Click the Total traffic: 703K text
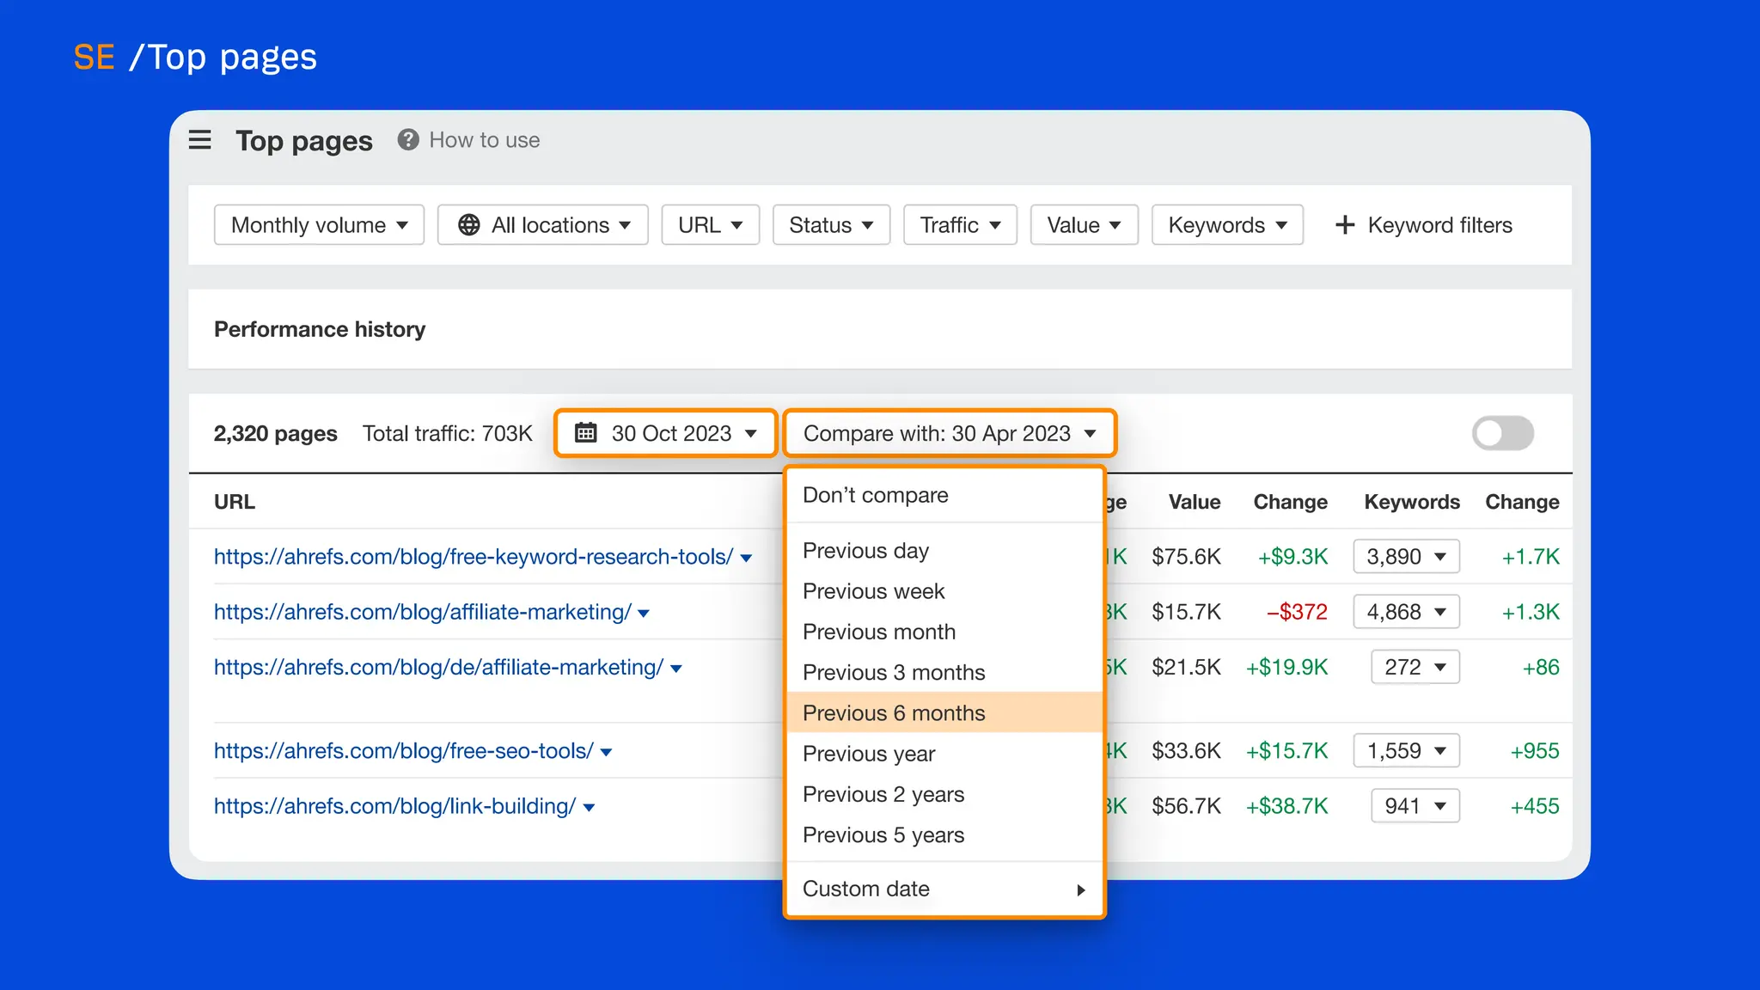Image resolution: width=1760 pixels, height=990 pixels. [448, 433]
